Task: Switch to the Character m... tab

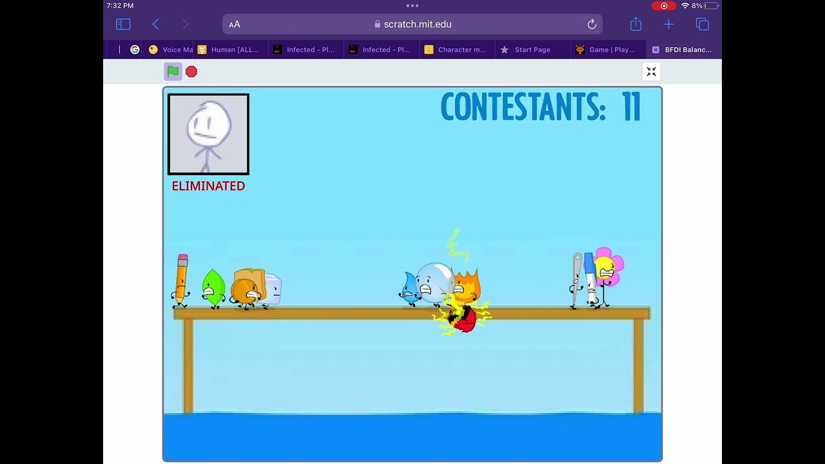Action: (456, 50)
